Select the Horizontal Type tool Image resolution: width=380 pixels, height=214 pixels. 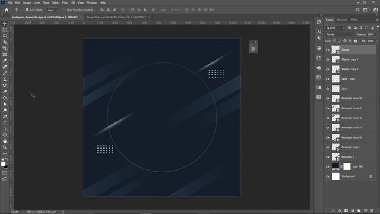(5, 123)
